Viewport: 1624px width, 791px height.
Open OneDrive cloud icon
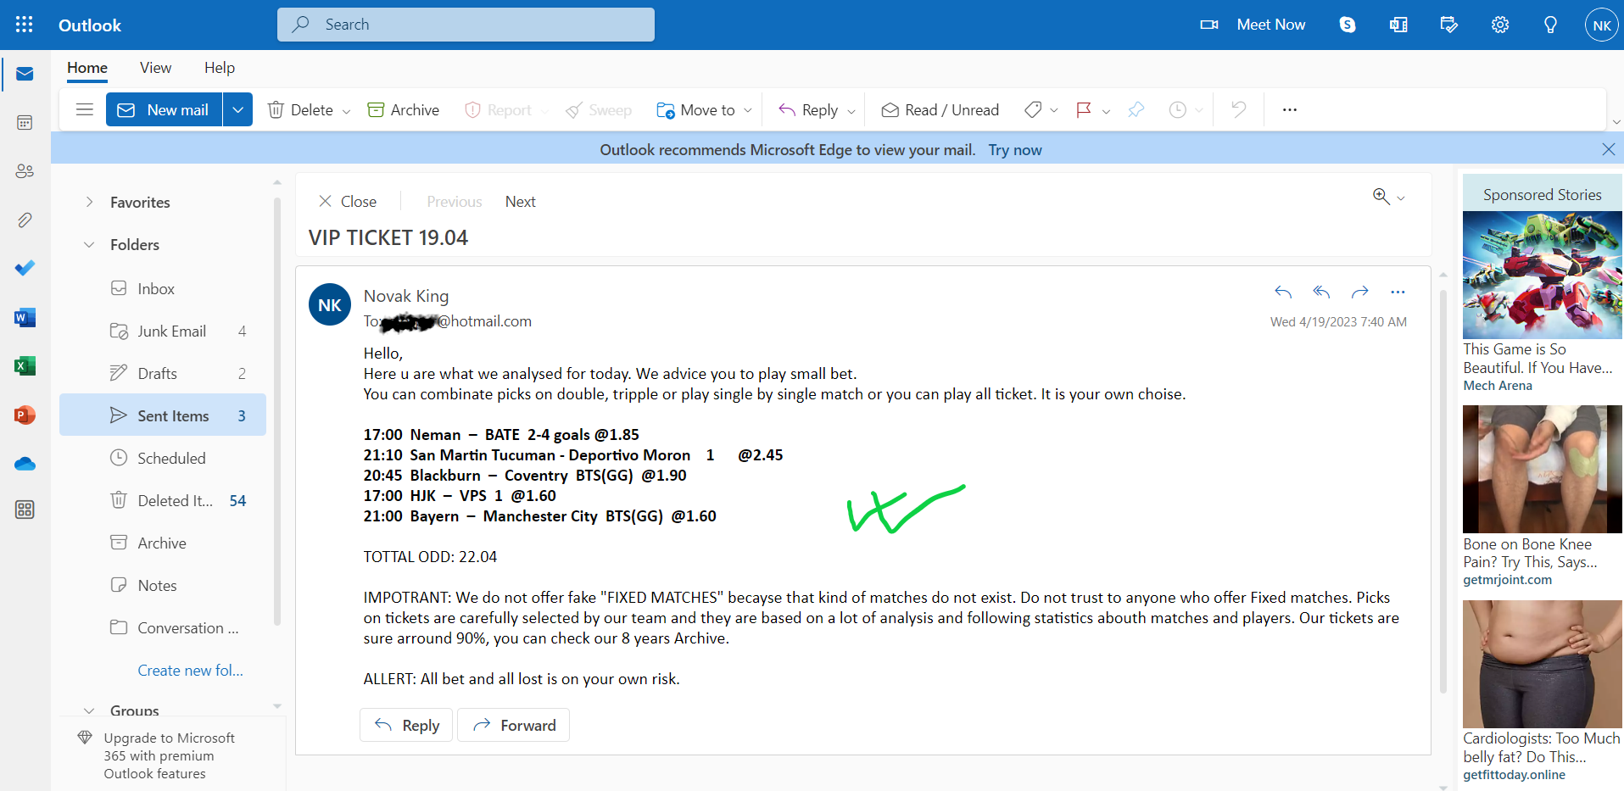tap(25, 464)
